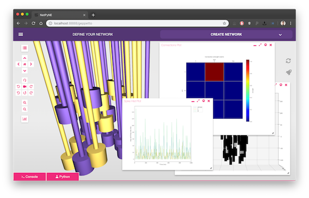Zoom out with the lower magnifier icon
Image resolution: width=309 pixels, height=198 pixels.
click(x=25, y=109)
